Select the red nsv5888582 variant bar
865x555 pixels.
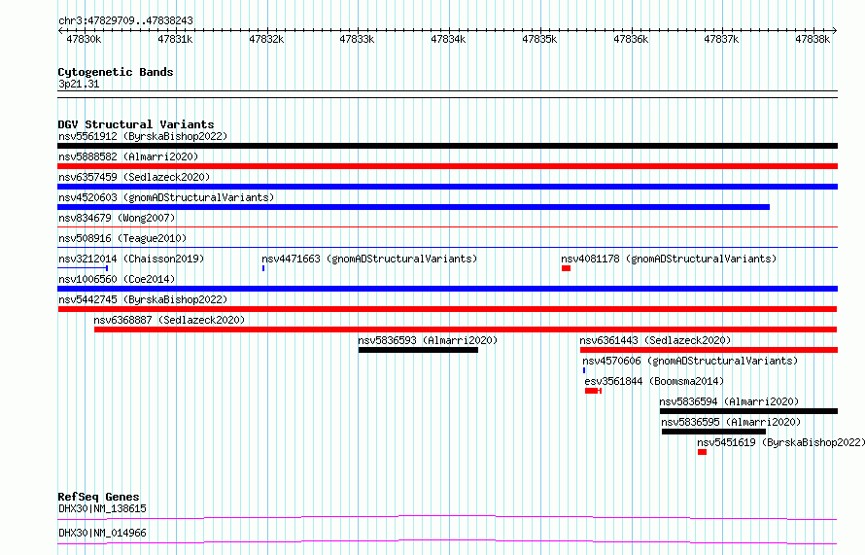tap(447, 166)
